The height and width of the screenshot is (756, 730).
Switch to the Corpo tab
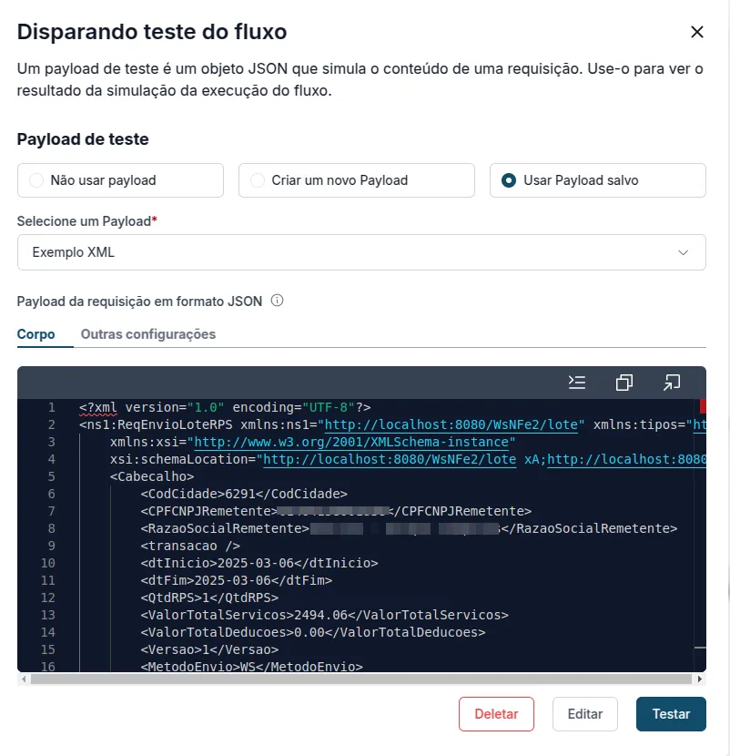[36, 334]
